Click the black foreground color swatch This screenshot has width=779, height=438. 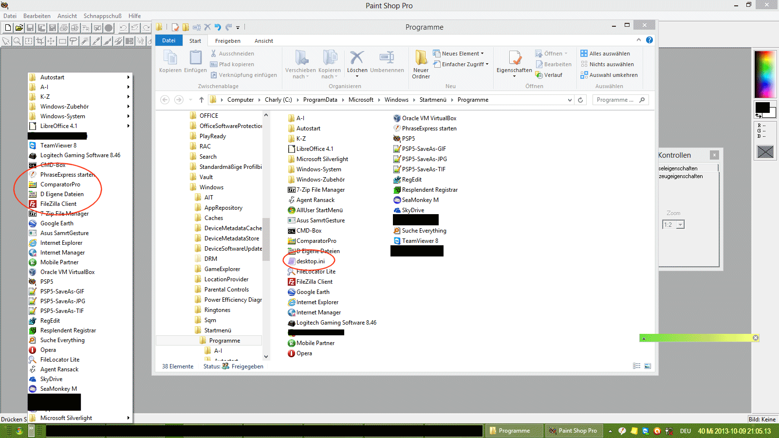point(762,107)
